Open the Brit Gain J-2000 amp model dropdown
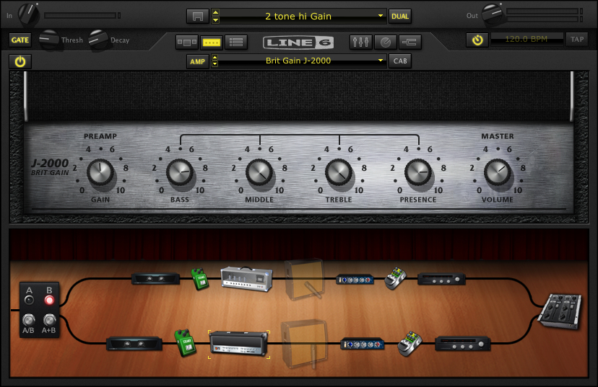Image resolution: width=598 pixels, height=387 pixels. (299, 61)
